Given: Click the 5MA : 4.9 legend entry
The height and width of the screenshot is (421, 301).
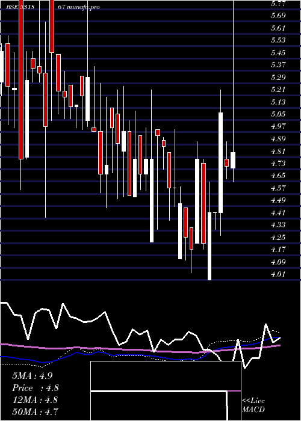Looking at the screenshot, I should point(33,376).
